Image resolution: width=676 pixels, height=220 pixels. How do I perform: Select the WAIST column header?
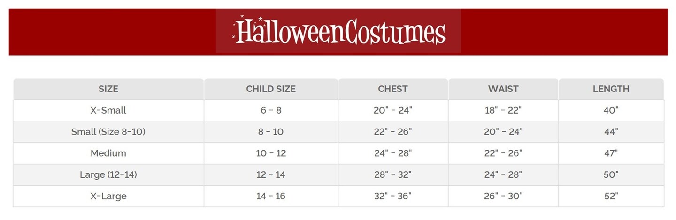[503, 89]
